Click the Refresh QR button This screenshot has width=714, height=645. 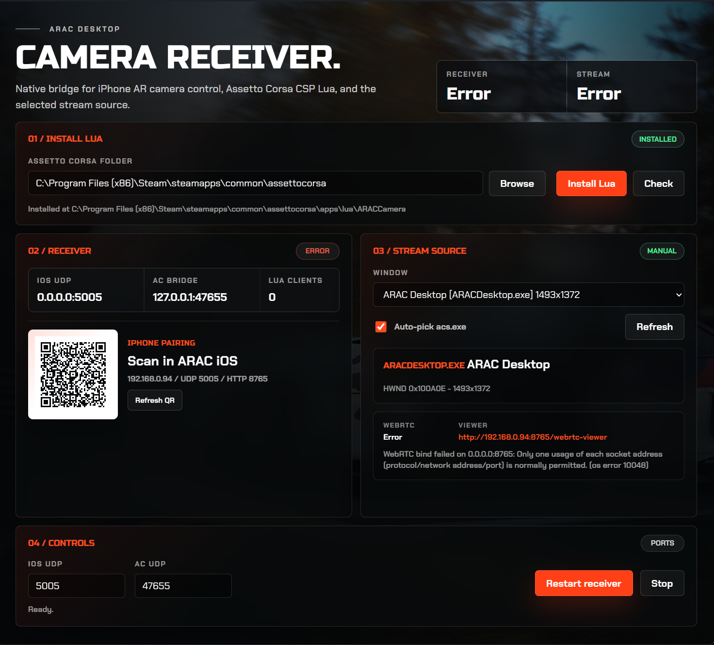coord(155,400)
